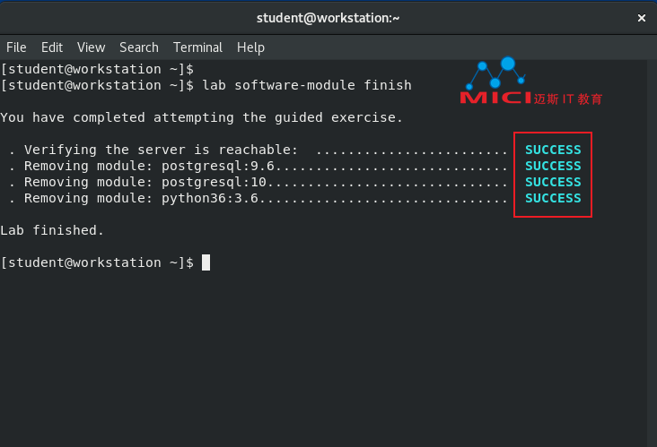Open the Edit menu

coord(52,47)
